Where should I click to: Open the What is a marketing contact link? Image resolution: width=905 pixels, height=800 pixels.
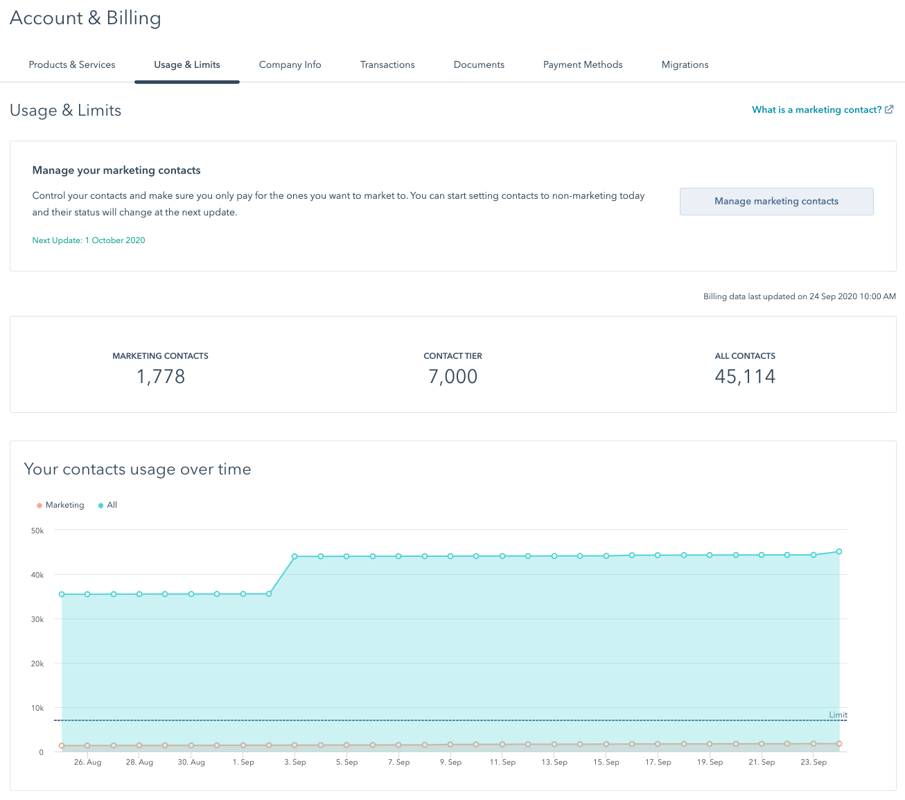(x=816, y=109)
